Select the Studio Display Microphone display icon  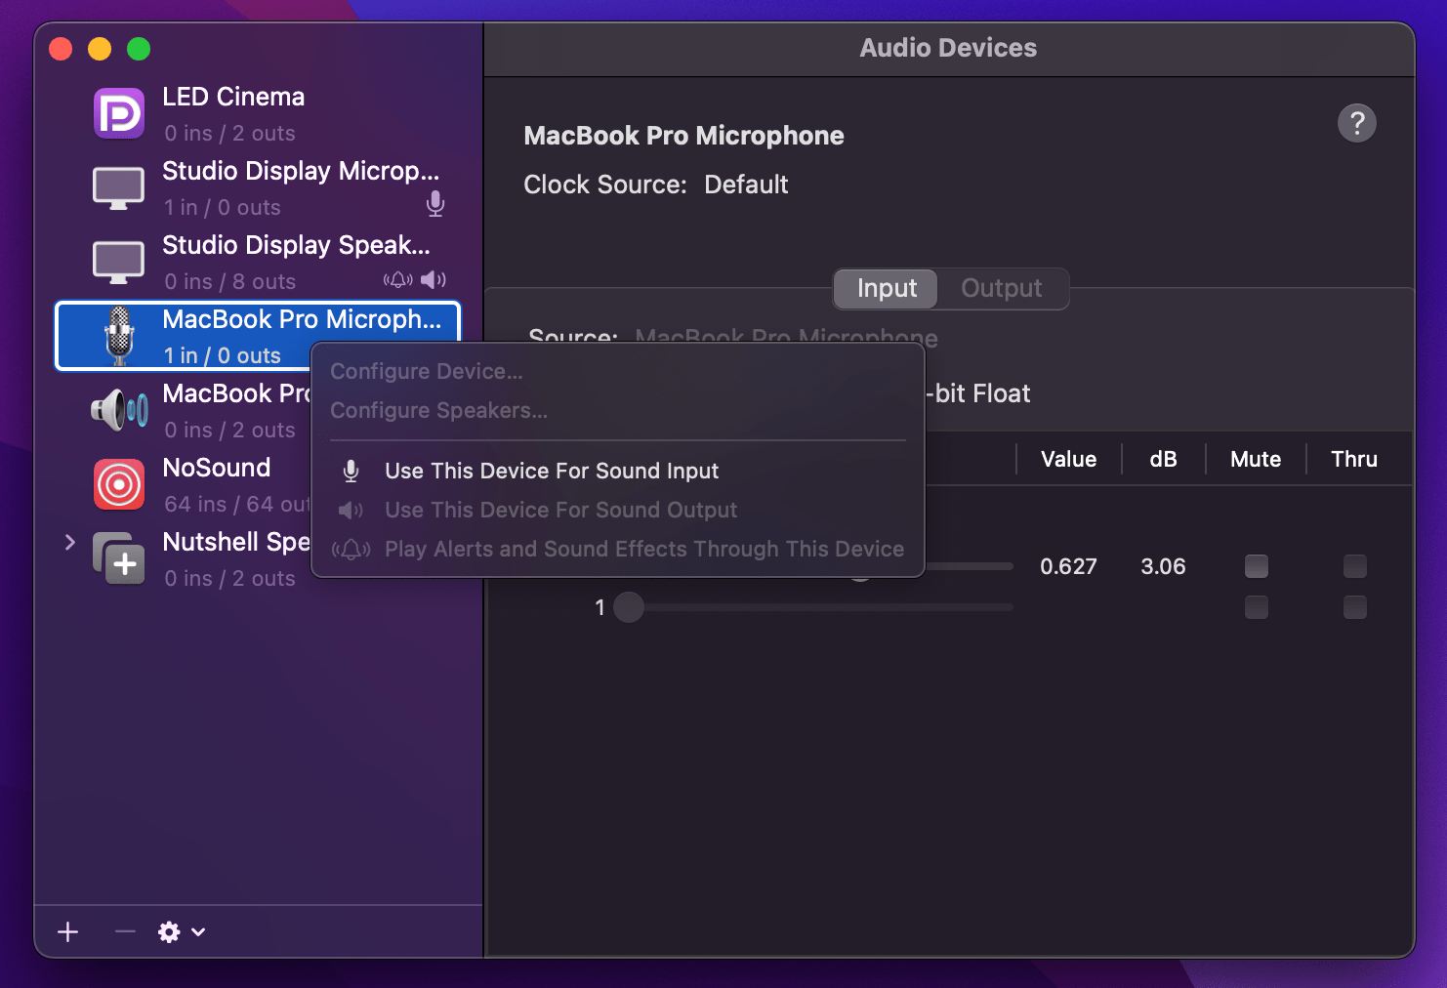tap(118, 186)
